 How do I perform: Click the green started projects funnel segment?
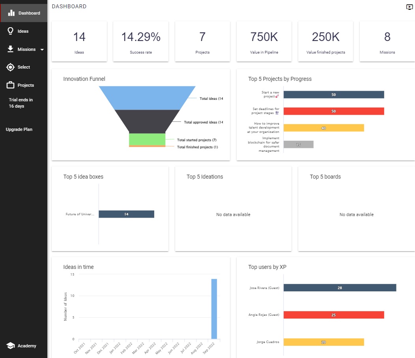[x=147, y=139]
